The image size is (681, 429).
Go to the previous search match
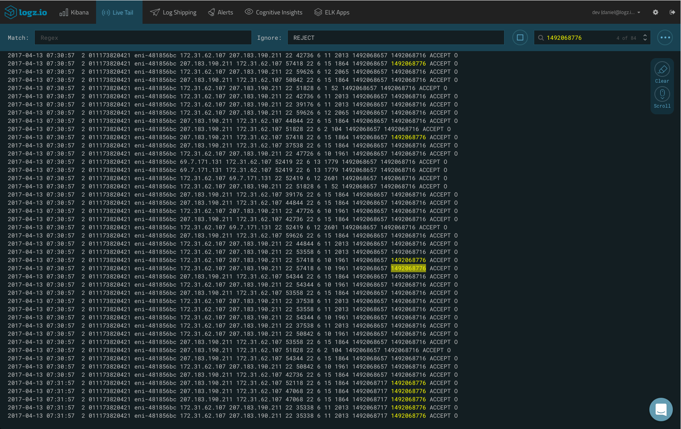pos(645,35)
